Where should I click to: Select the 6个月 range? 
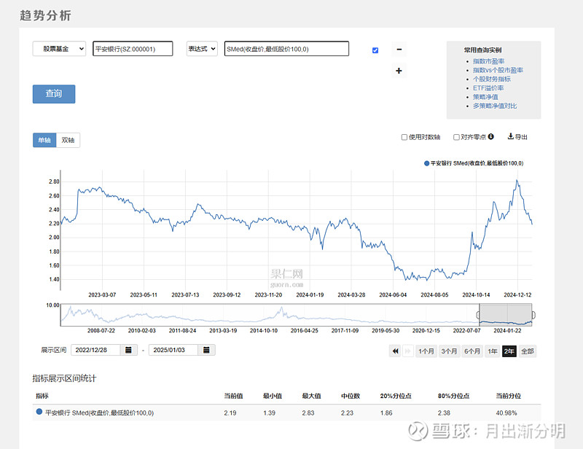coord(472,351)
